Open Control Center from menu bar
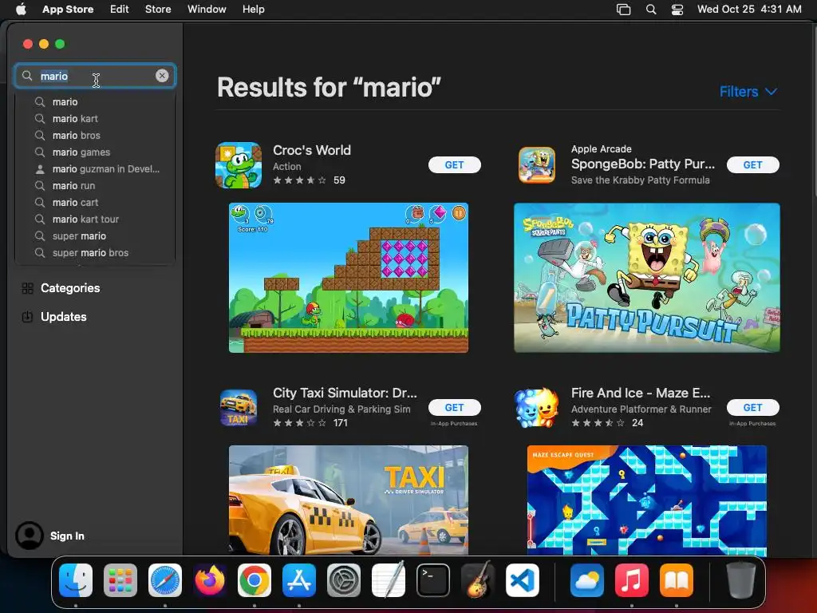 pyautogui.click(x=677, y=10)
